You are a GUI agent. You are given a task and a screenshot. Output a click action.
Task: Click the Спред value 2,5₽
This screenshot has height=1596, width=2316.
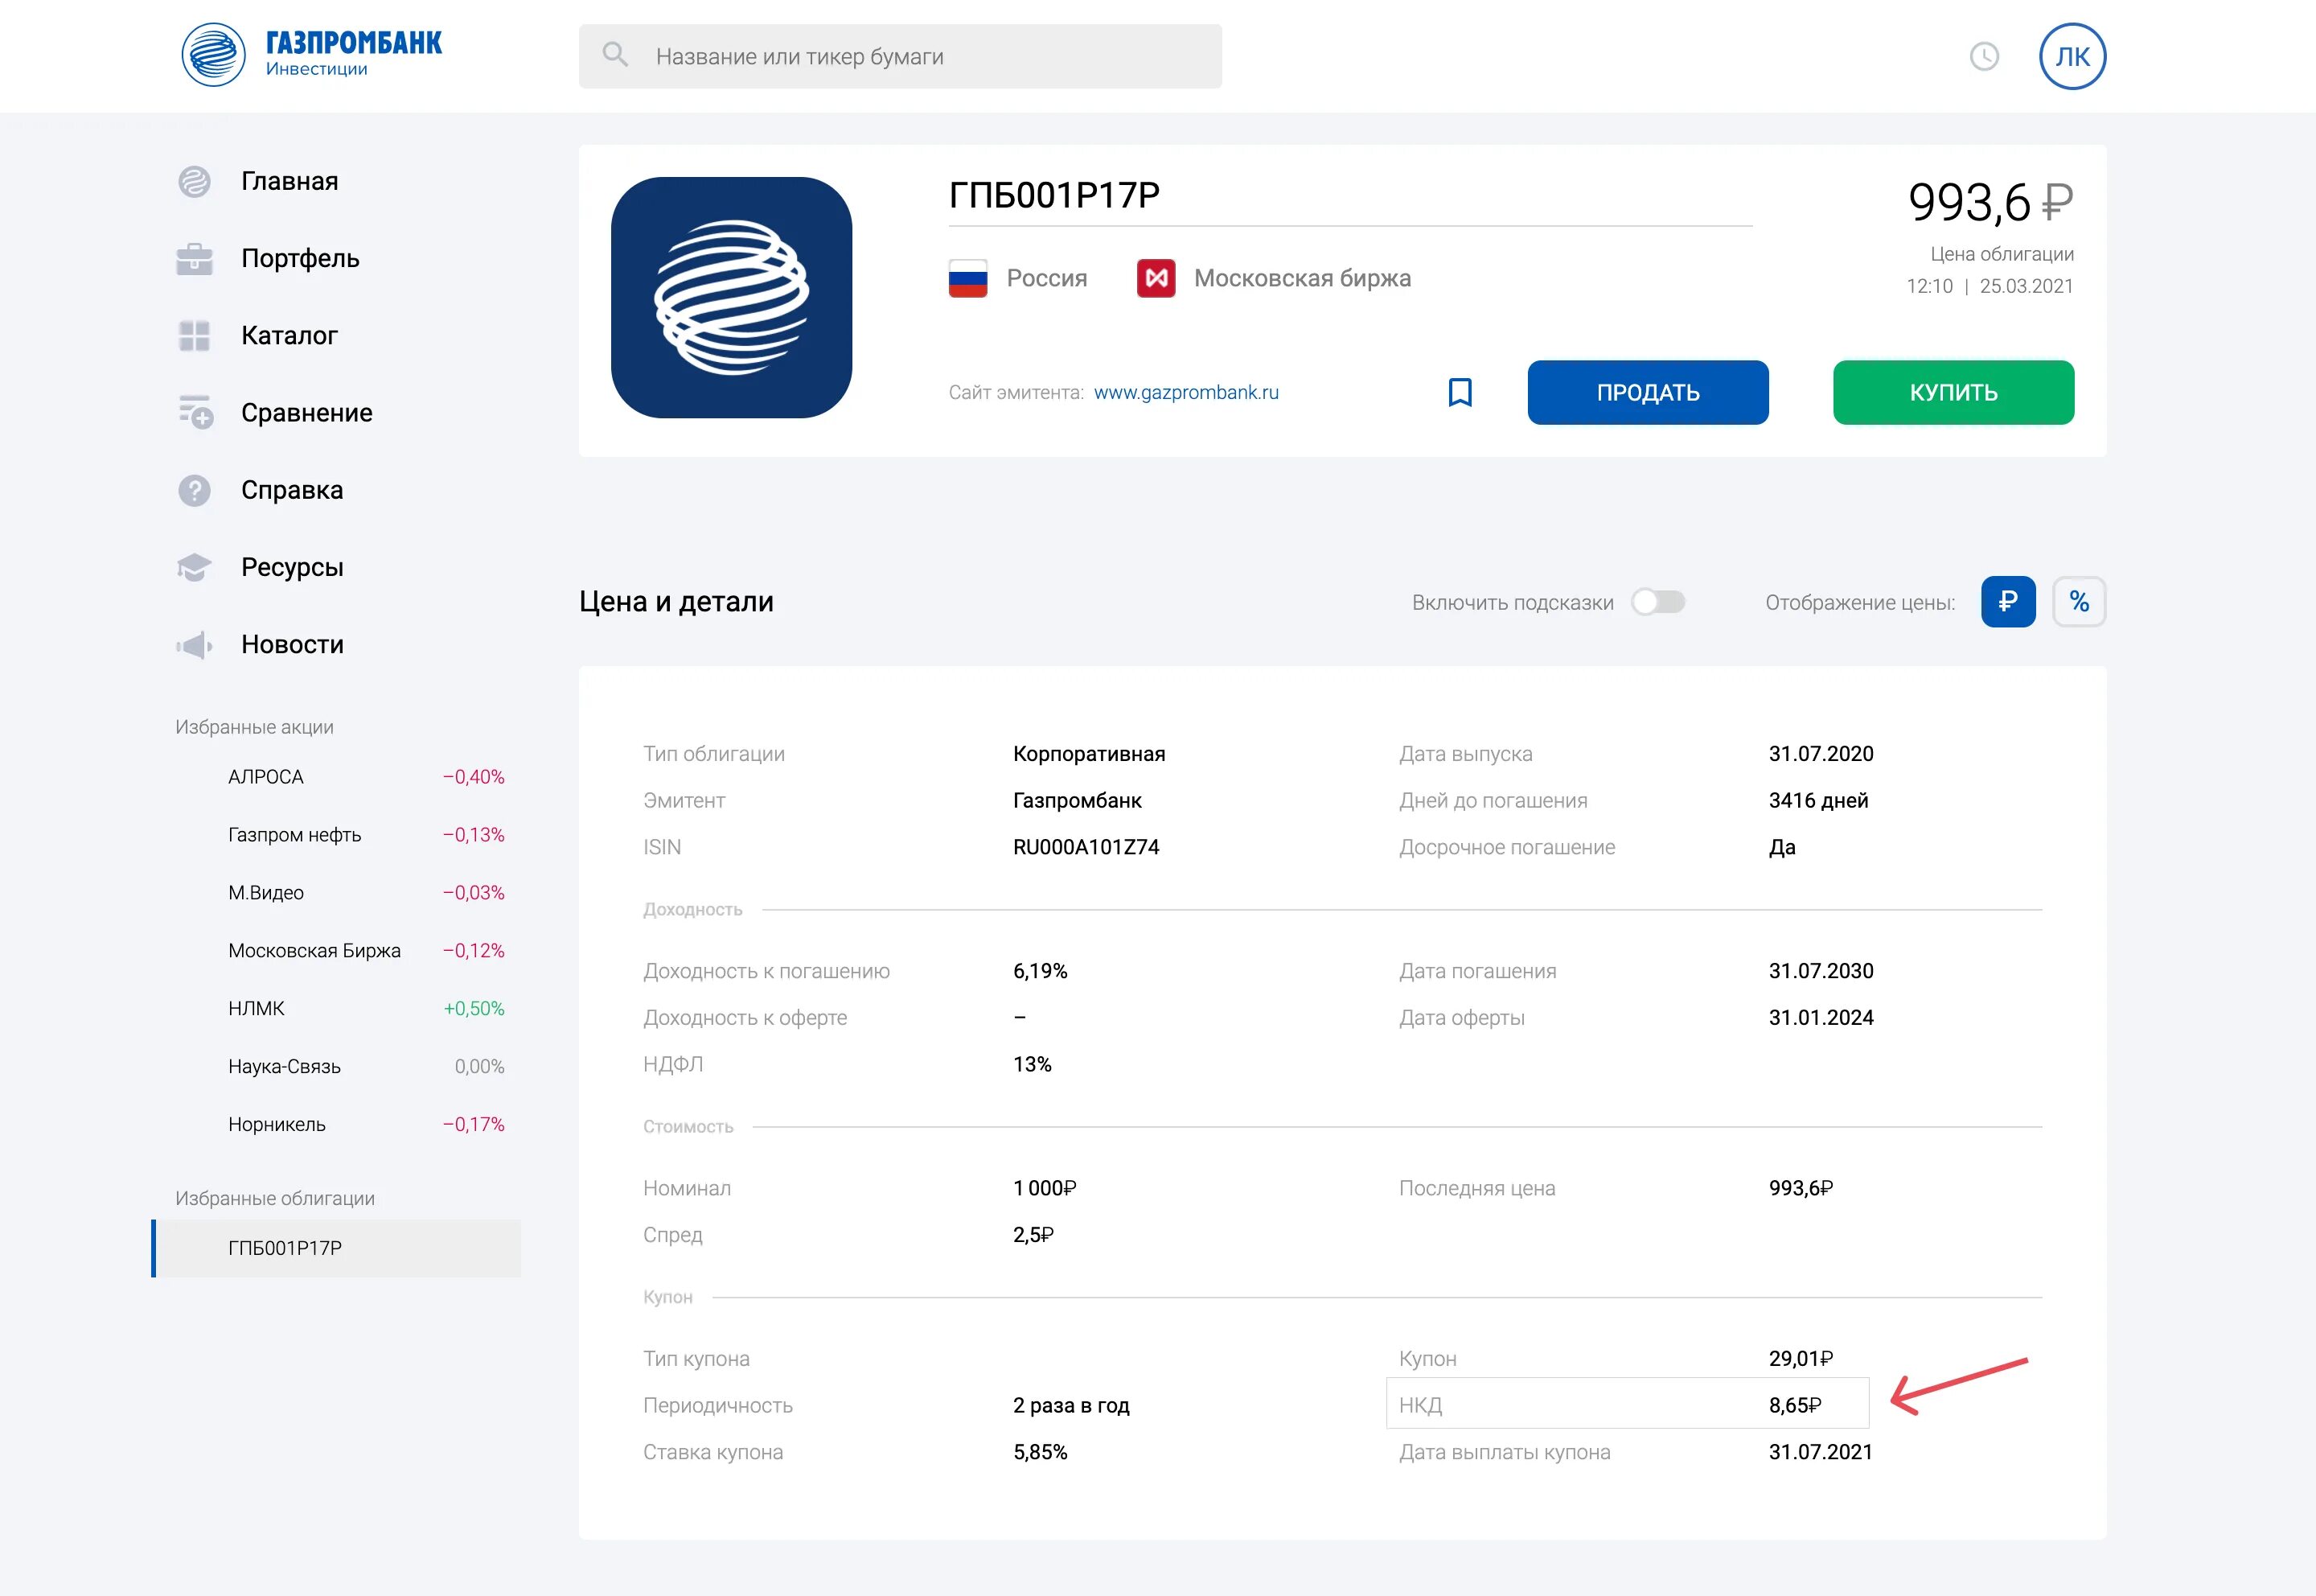click(1033, 1235)
